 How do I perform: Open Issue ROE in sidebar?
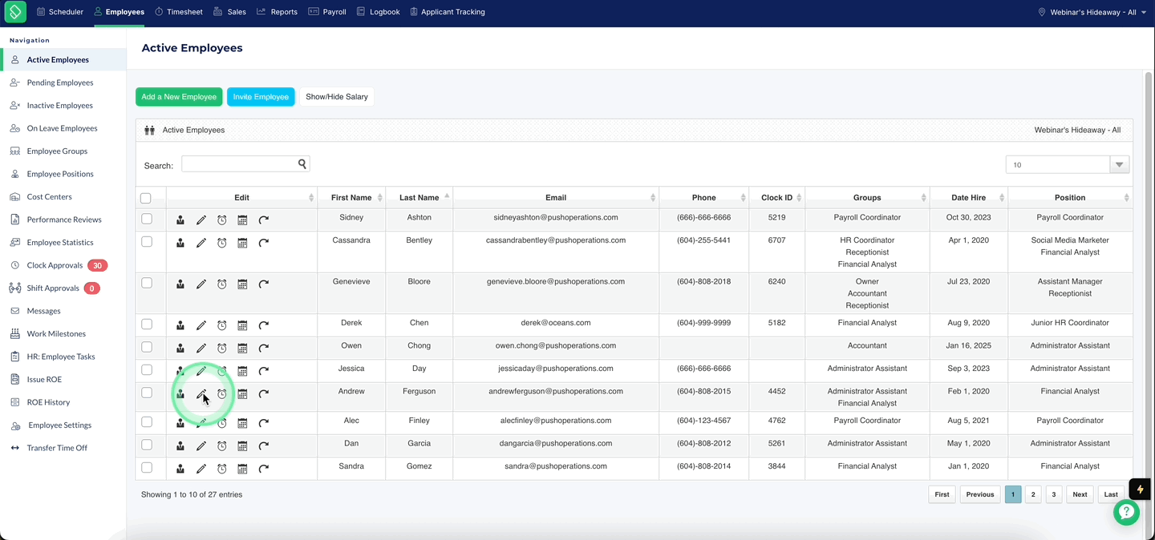click(x=44, y=380)
